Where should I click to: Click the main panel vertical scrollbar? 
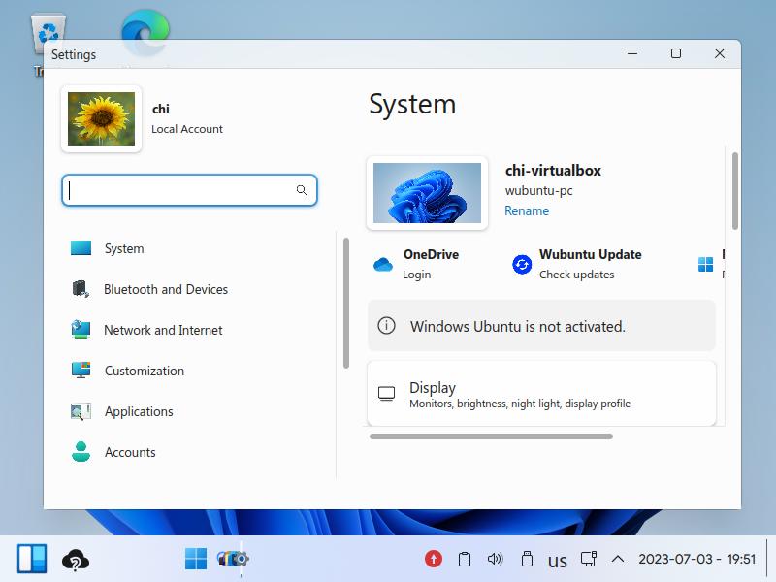(735, 191)
